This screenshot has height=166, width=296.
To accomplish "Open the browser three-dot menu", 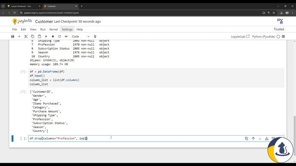I will pyautogui.click(x=293, y=13).
